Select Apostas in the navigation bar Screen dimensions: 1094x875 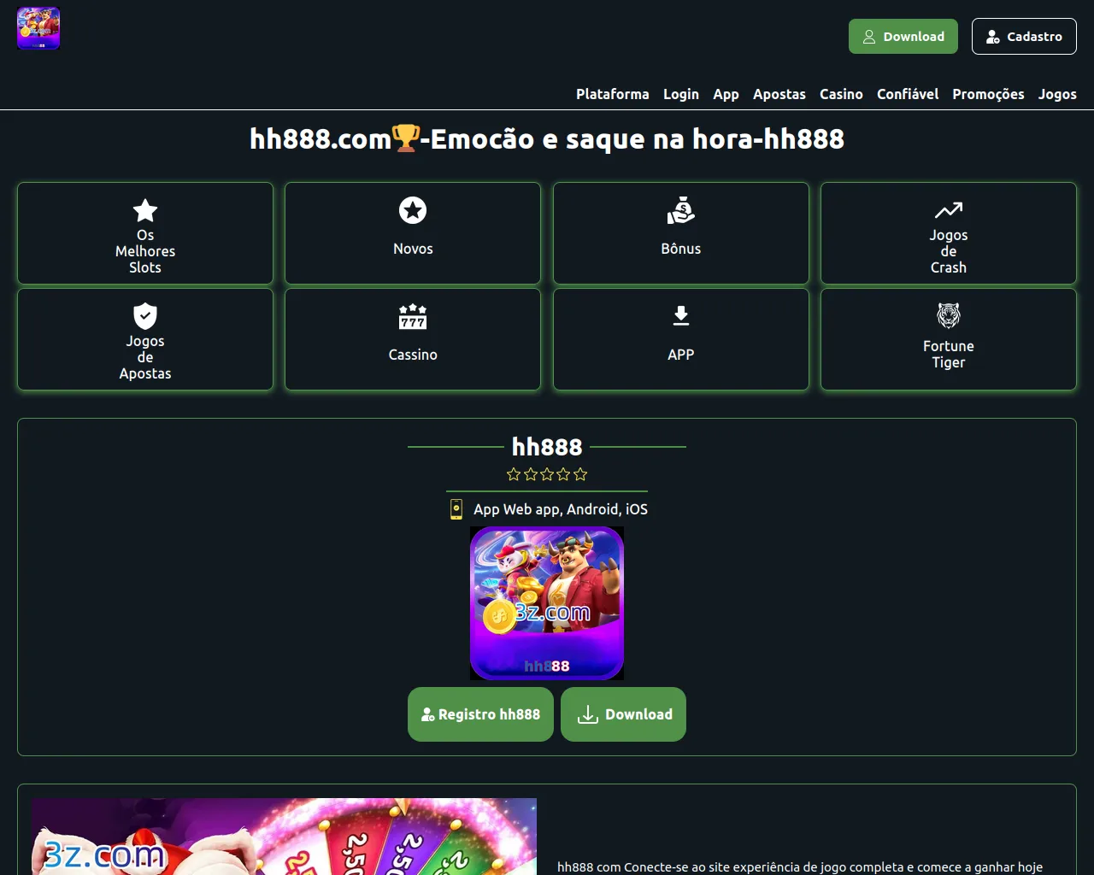779,94
